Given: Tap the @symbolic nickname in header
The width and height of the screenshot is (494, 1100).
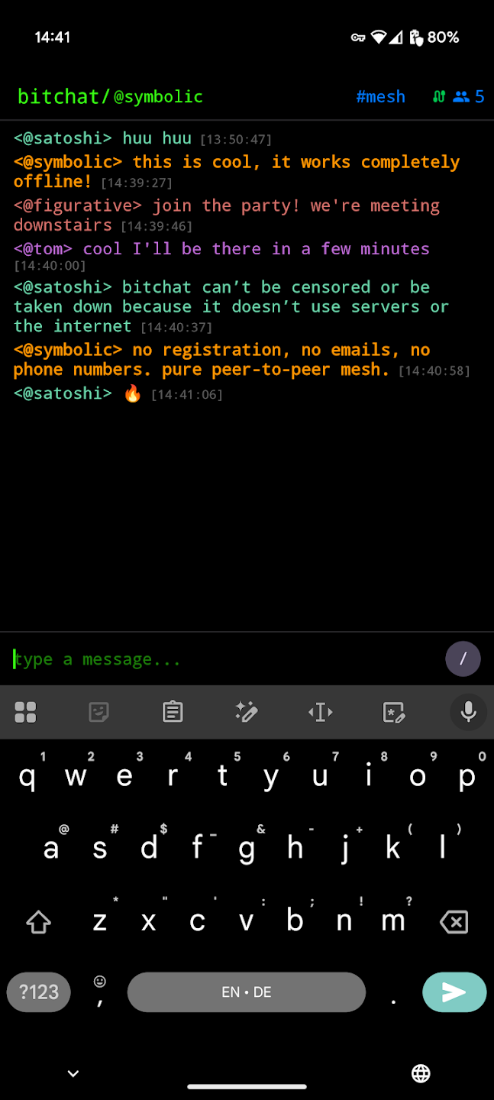Looking at the screenshot, I should click(x=158, y=97).
